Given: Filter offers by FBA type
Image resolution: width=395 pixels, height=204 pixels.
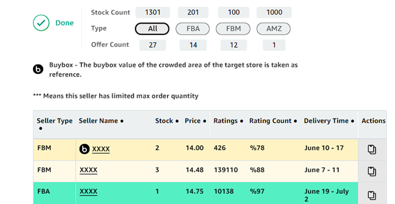Looking at the screenshot, I should click(x=193, y=29).
